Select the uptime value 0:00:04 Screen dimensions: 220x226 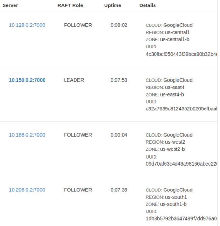click(119, 135)
